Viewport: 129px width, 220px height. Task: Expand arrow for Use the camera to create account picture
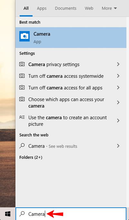click(x=118, y=121)
